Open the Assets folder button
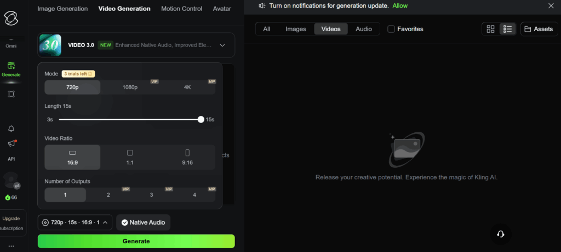This screenshot has height=252, width=561. coord(539,29)
